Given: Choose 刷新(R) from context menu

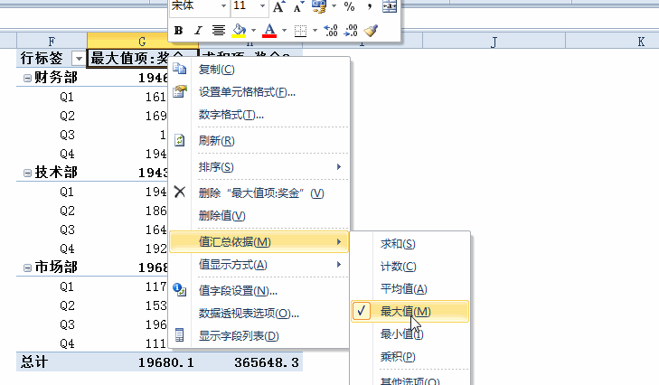Looking at the screenshot, I should point(217,141).
